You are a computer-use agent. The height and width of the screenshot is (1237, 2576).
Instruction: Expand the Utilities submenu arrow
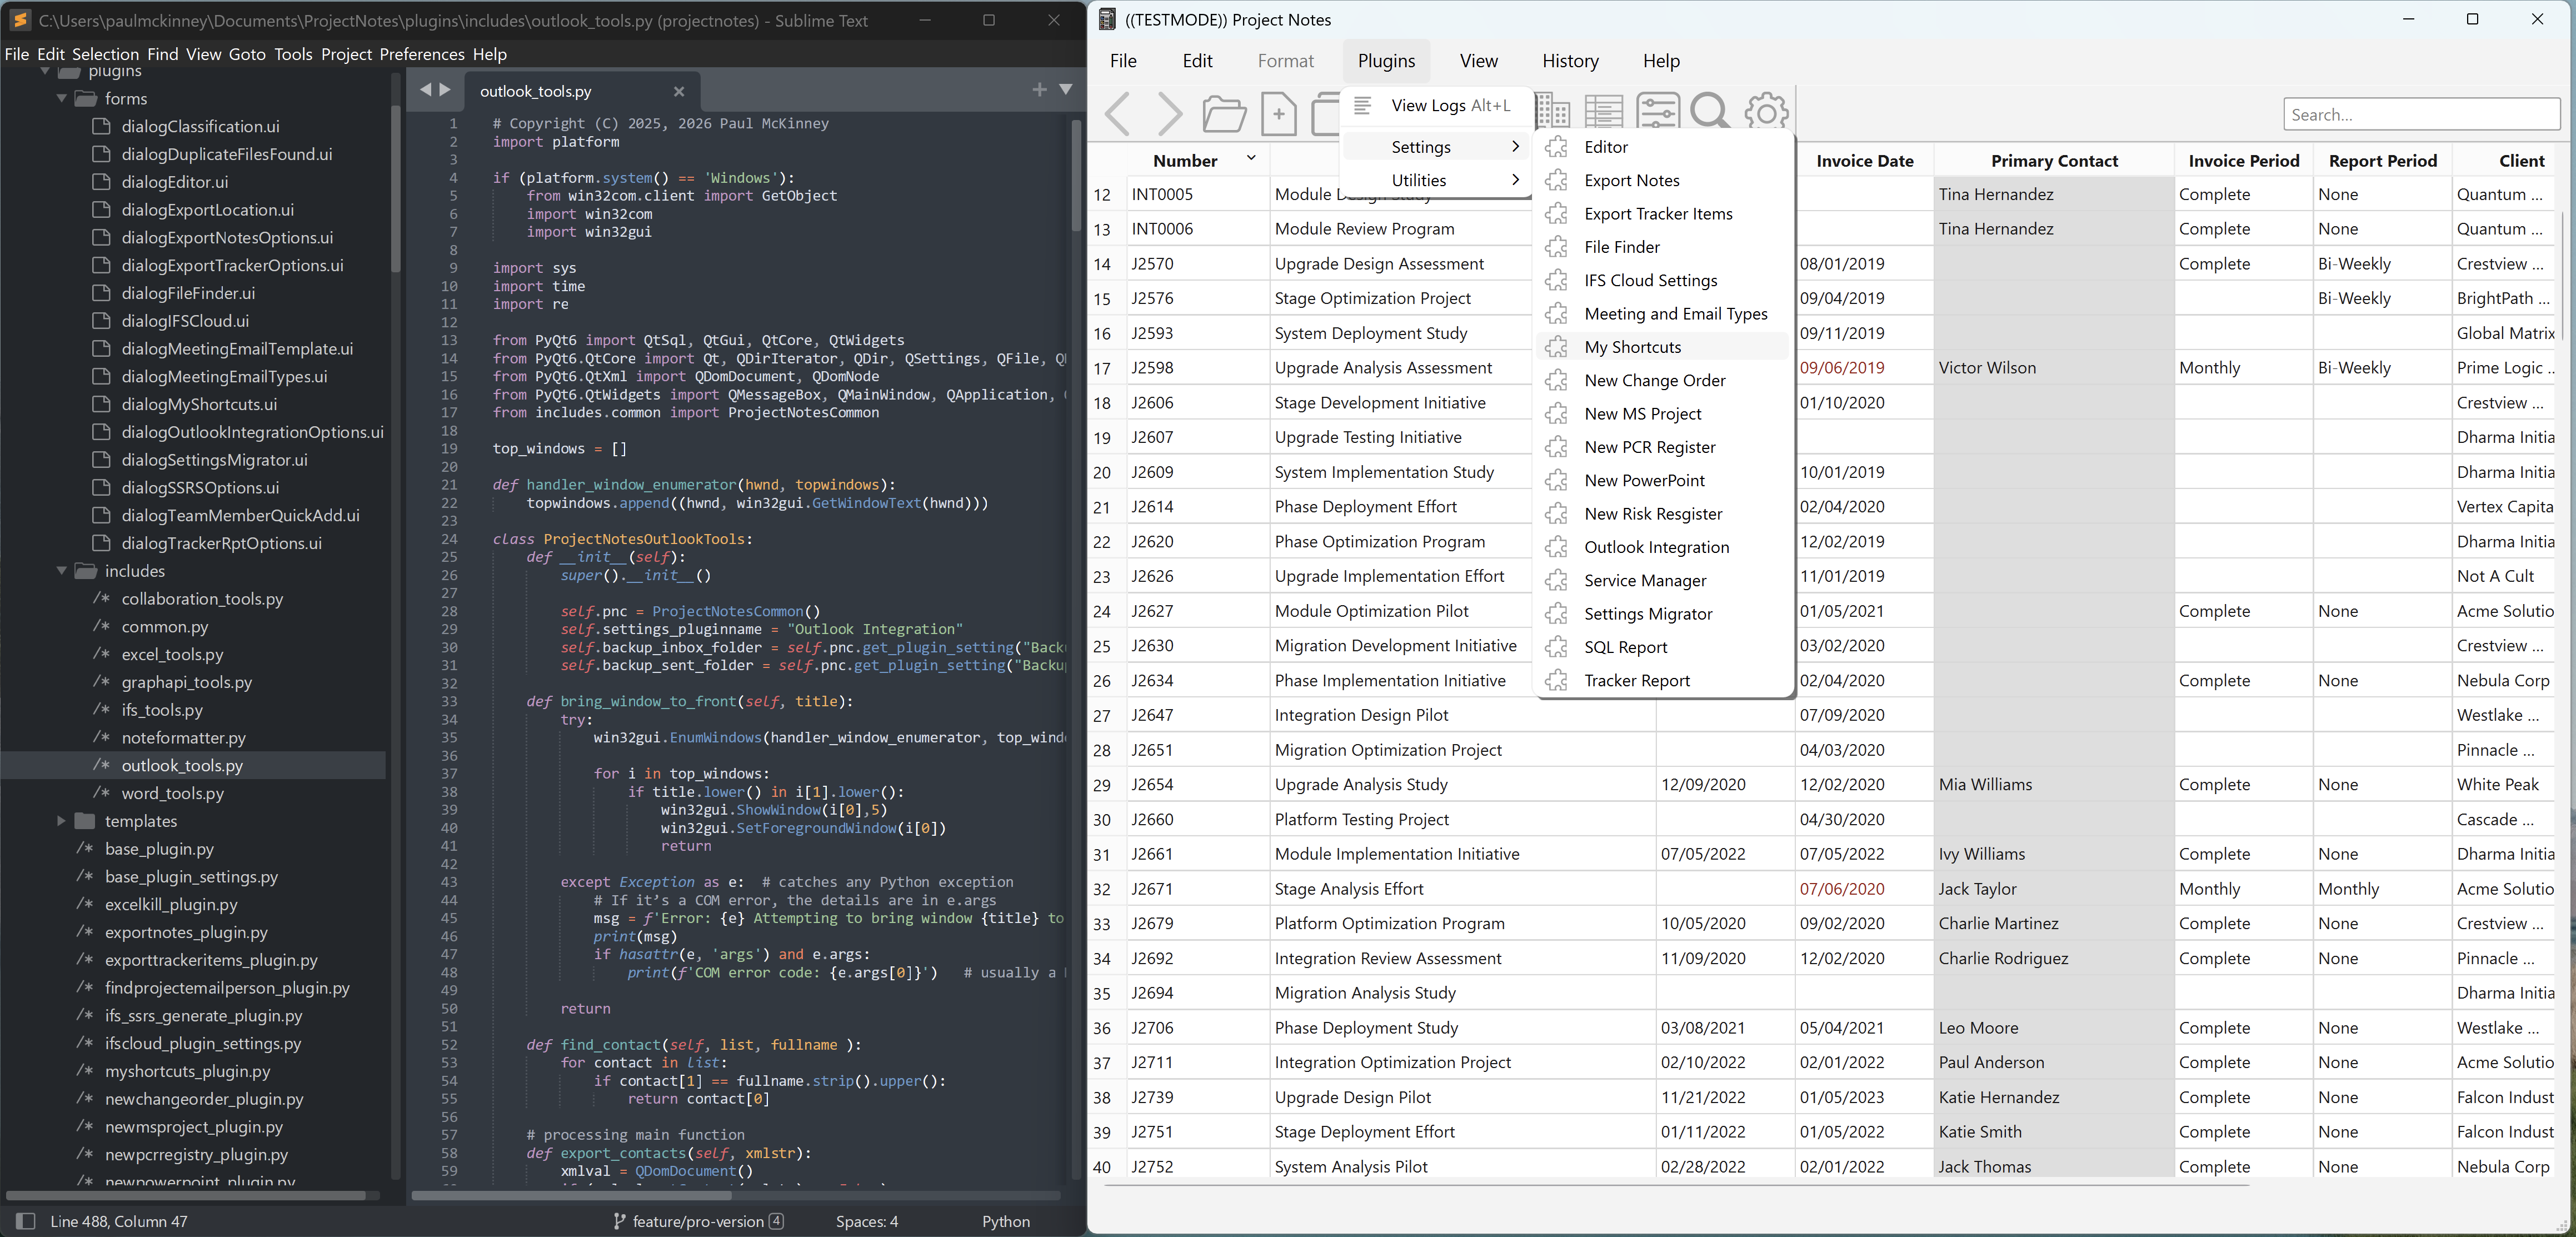(1516, 180)
